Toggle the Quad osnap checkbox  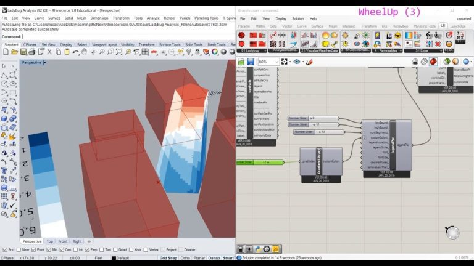(x=115, y=250)
